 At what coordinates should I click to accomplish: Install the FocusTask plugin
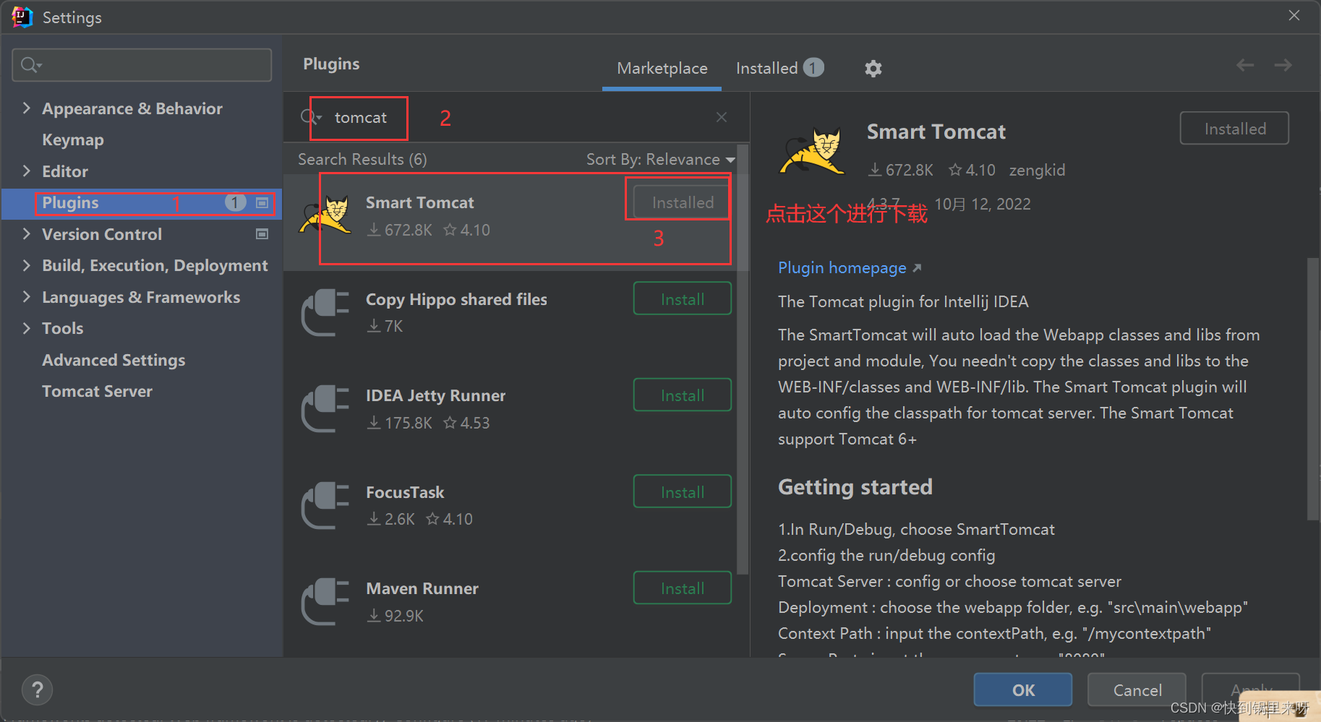[x=683, y=491]
